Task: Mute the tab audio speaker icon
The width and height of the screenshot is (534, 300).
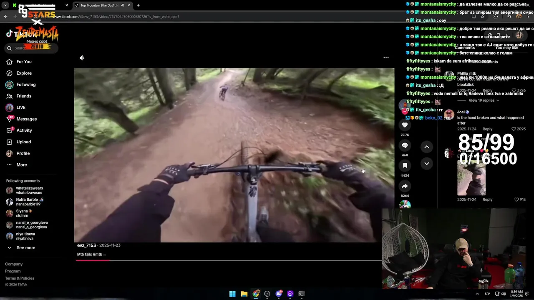Action: [x=122, y=5]
